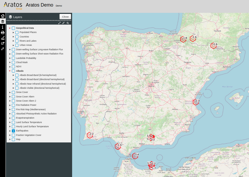
Task: Expand the Land Surface Temperature layer
Action: [x=10, y=122]
